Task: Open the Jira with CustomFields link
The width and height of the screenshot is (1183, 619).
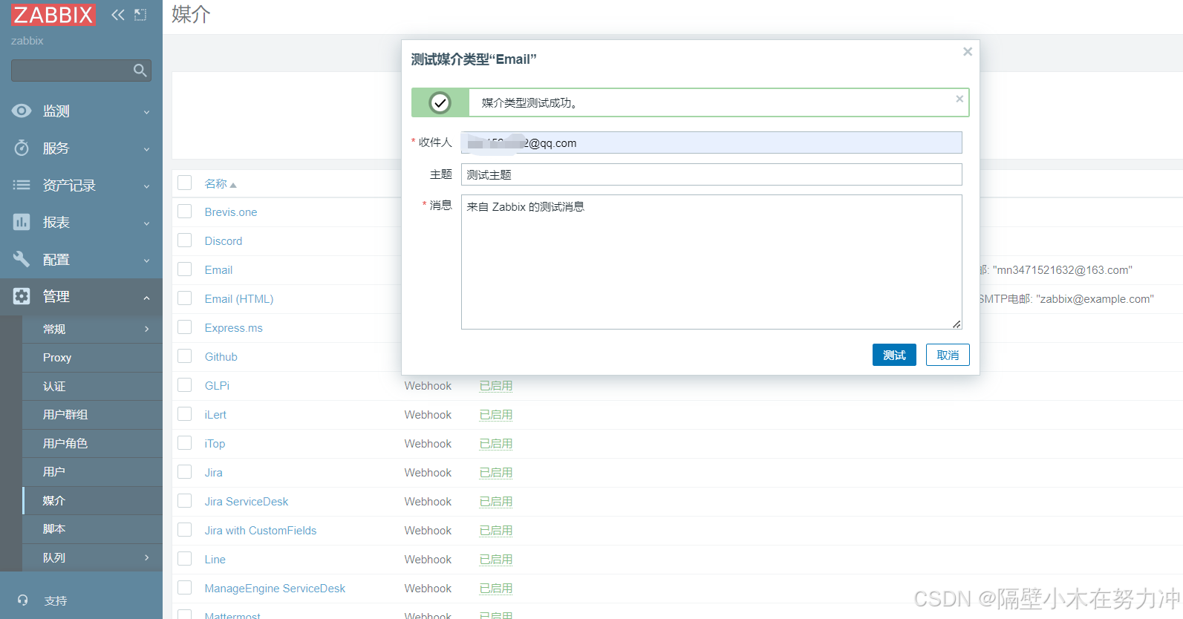Action: 261,531
